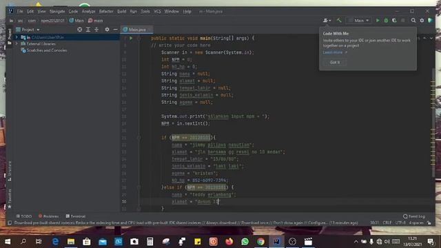Click the gray Stop square icon

402,20
